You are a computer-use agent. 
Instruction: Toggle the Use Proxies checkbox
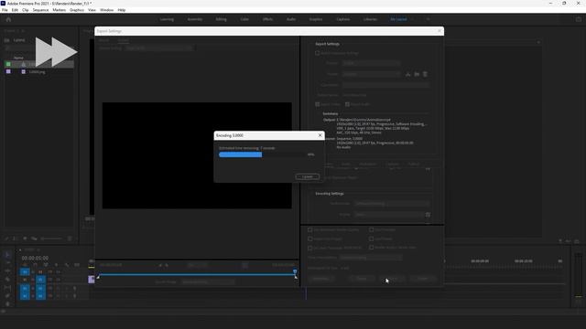point(372,239)
